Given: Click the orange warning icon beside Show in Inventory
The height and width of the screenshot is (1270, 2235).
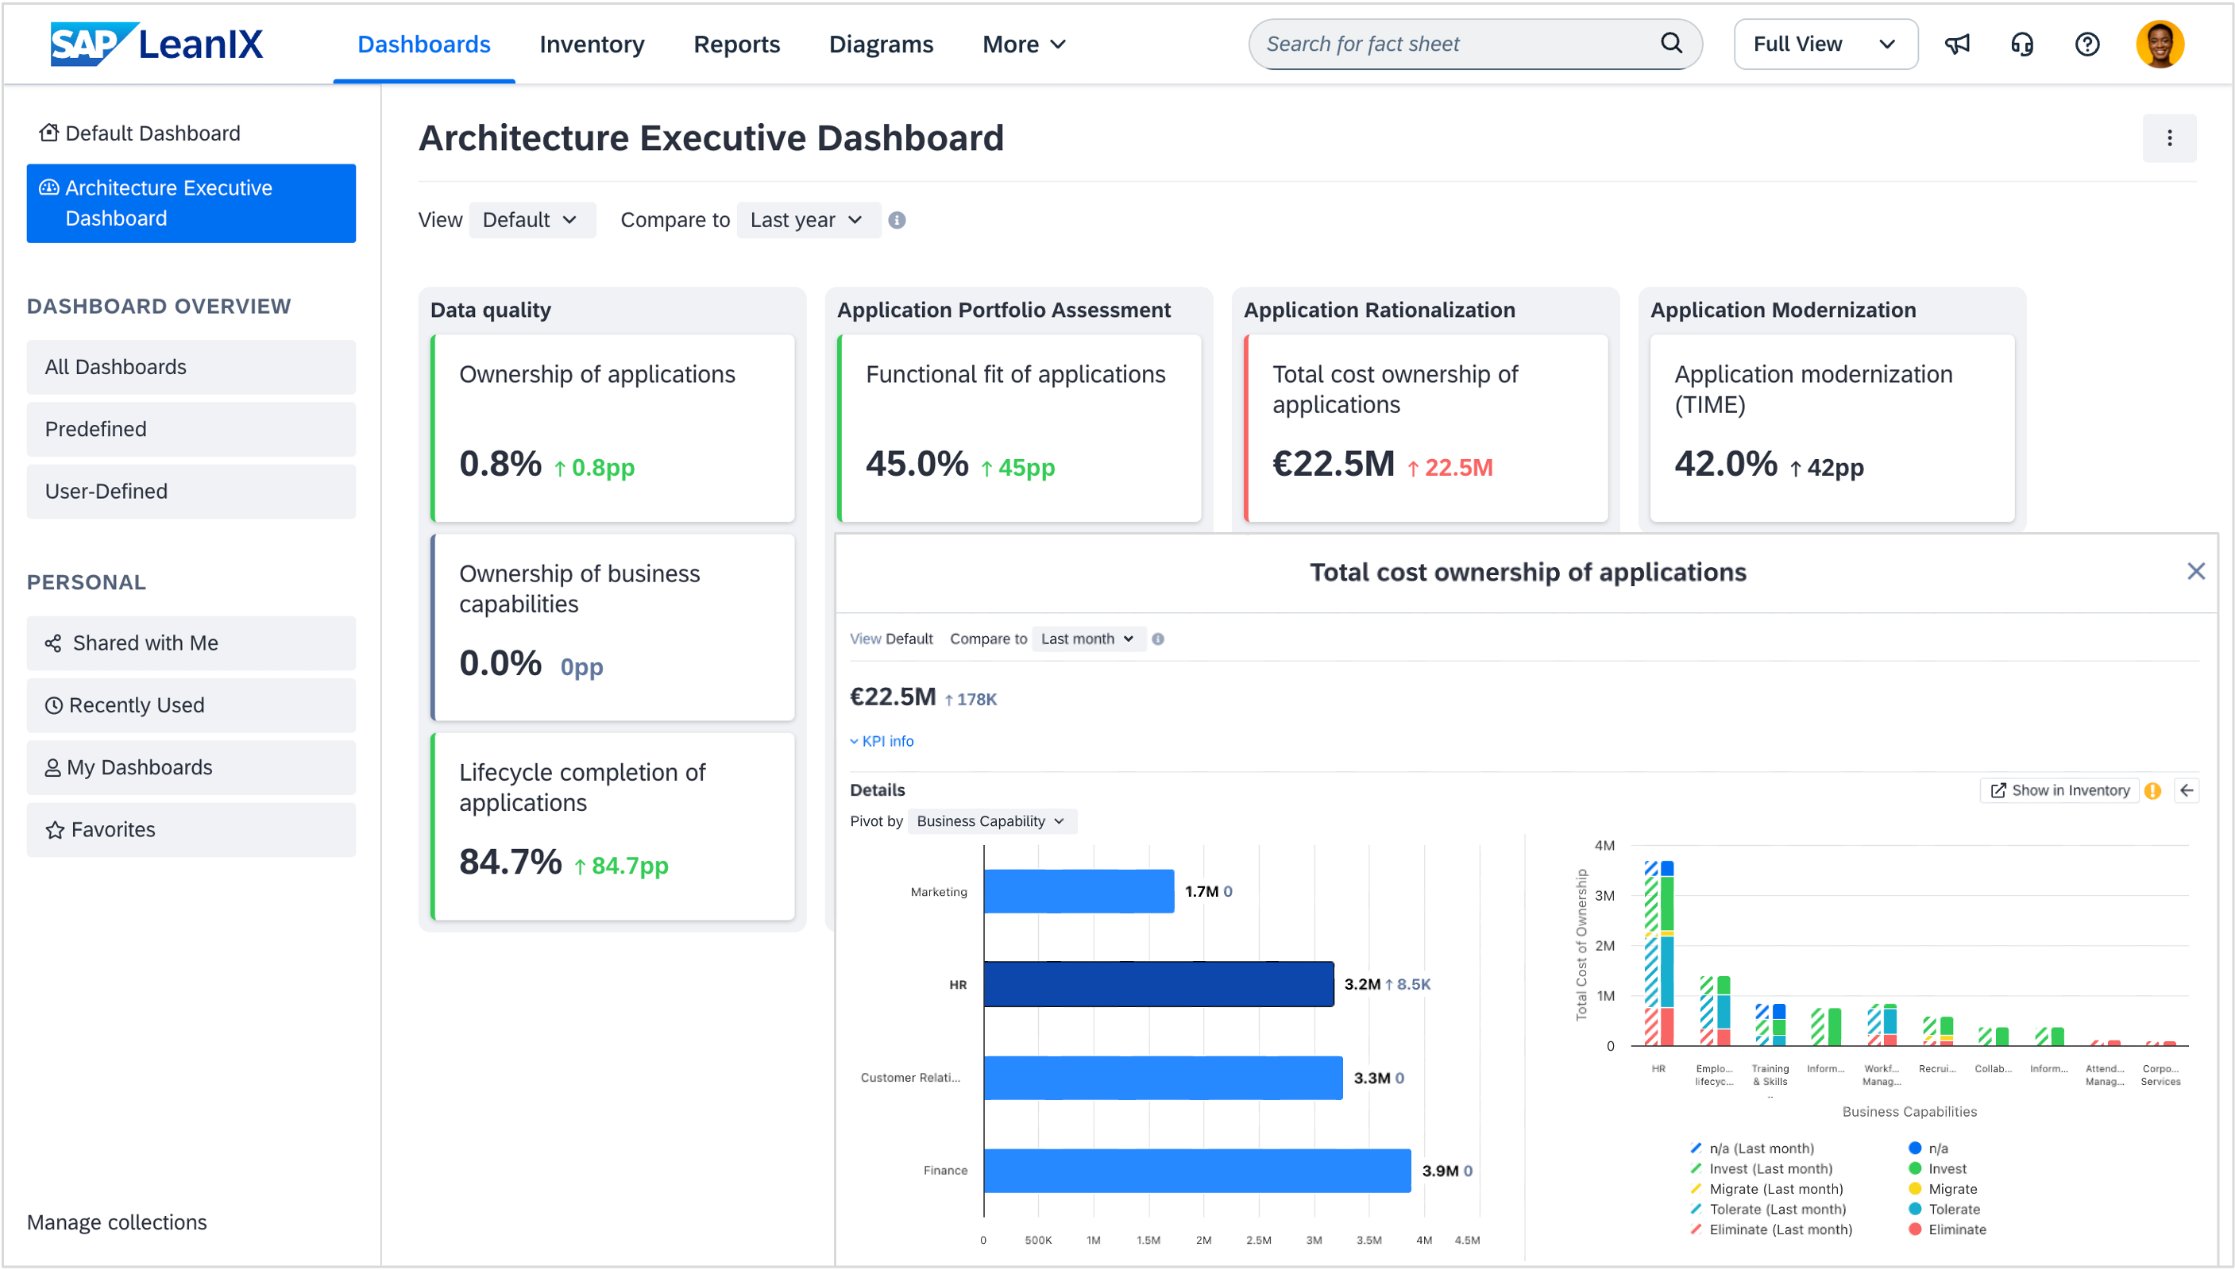Looking at the screenshot, I should click(x=2152, y=791).
